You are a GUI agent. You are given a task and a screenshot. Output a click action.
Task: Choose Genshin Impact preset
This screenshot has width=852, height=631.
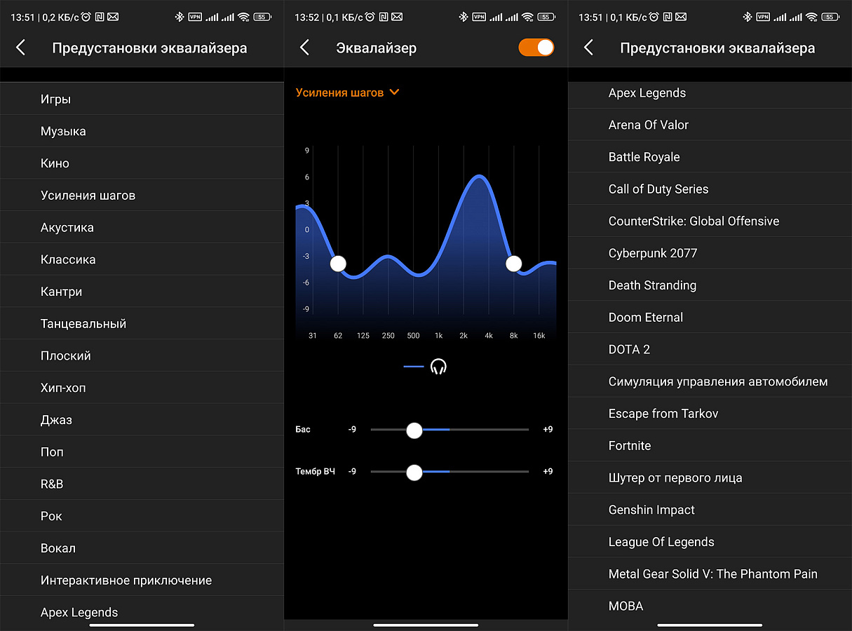point(710,510)
